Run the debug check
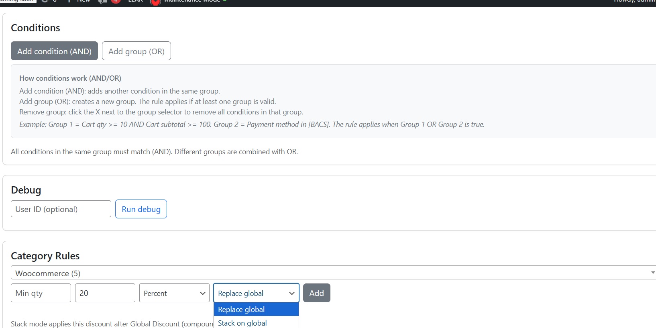This screenshot has width=656, height=328. (141, 209)
